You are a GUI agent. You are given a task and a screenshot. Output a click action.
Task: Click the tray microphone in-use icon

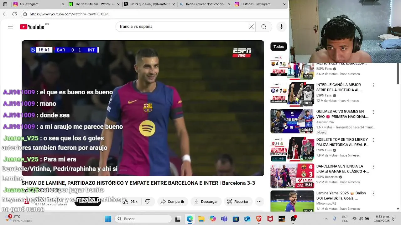pyautogui.click(x=335, y=219)
